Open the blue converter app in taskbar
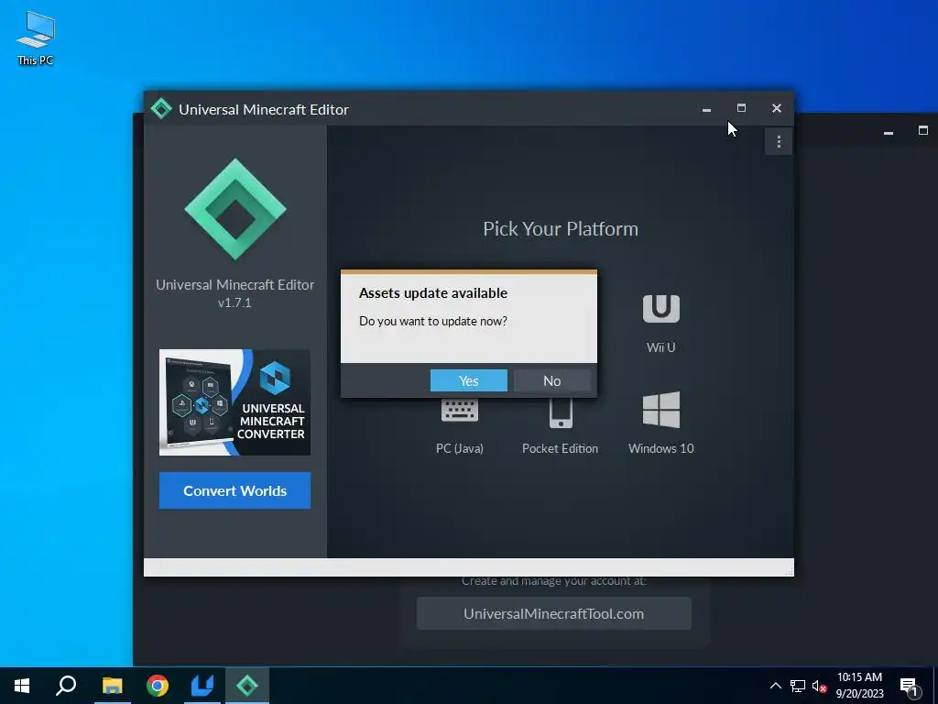The image size is (938, 704). point(202,686)
